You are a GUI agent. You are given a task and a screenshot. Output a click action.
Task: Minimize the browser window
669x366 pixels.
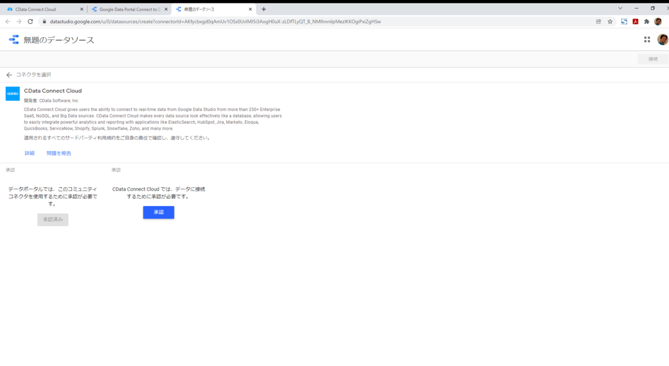tap(636, 9)
